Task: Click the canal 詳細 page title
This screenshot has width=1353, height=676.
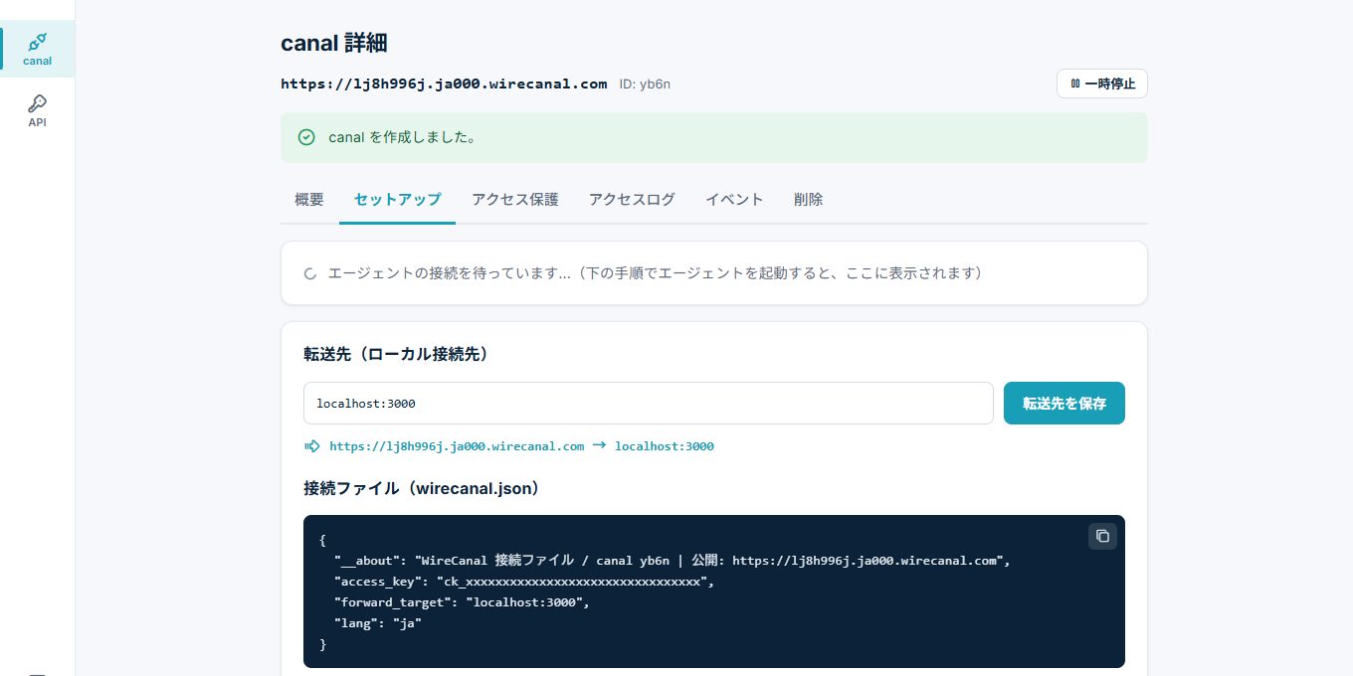Action: point(333,43)
